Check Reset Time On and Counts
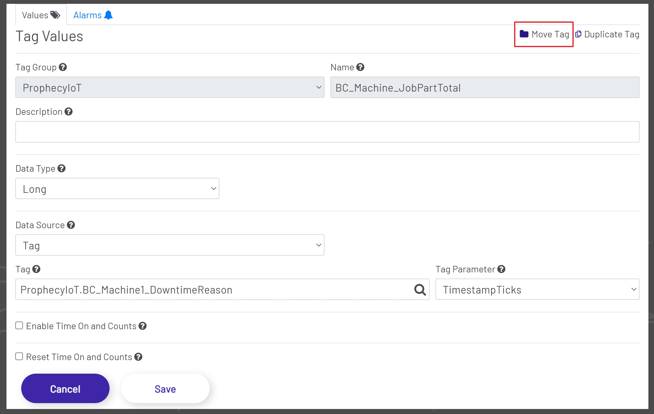This screenshot has width=654, height=414. pos(19,356)
